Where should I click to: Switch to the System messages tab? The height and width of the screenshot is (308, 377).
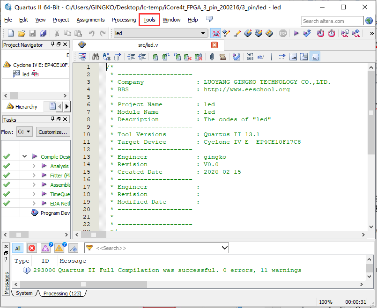[24, 293]
